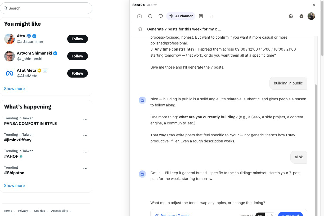The height and width of the screenshot is (216, 324).
Task: Open more options for #jiminxtiffany trend
Action: (85, 136)
